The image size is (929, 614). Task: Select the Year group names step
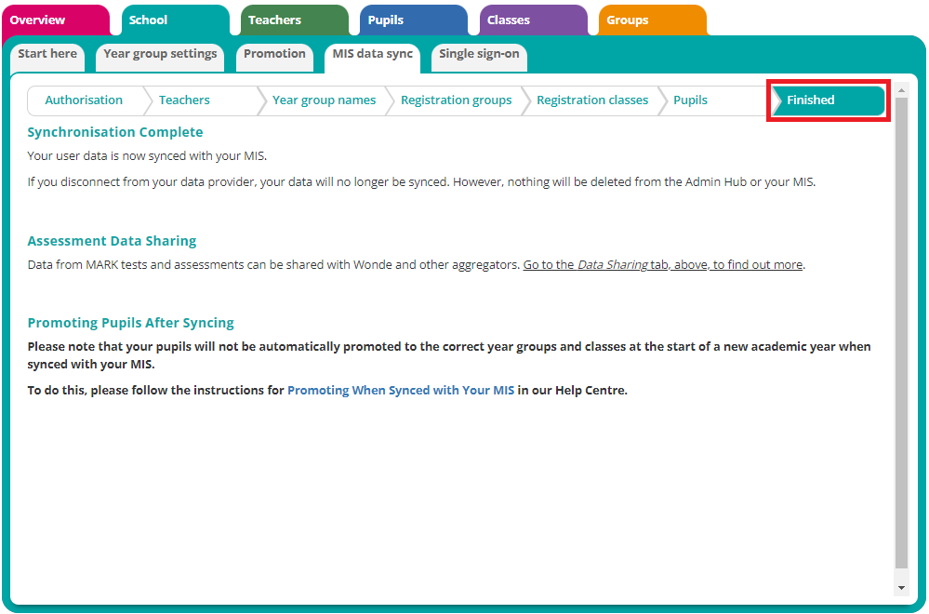point(324,100)
